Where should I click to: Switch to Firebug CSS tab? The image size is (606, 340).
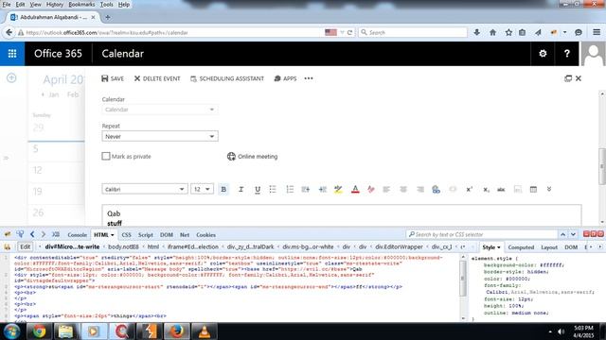tap(126, 235)
